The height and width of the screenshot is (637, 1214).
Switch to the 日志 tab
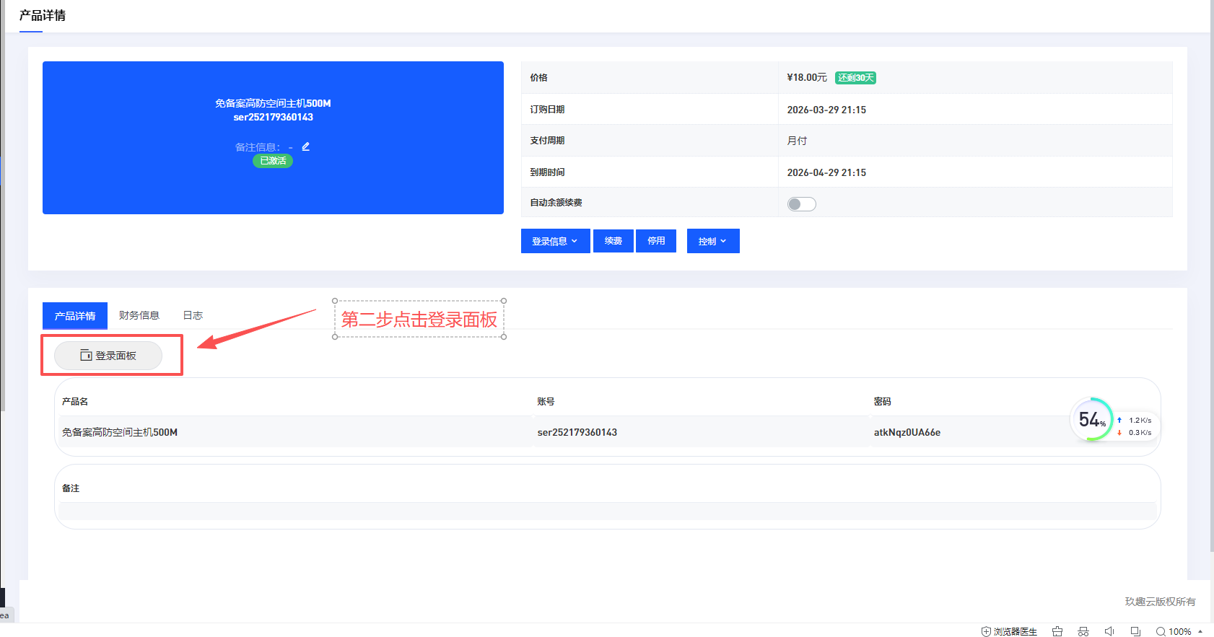click(193, 315)
